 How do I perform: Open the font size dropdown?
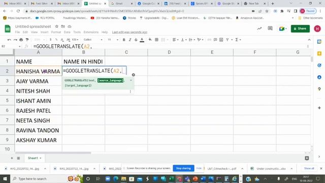(x=113, y=40)
